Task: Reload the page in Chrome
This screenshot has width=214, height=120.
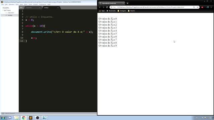Action: tap(107, 7)
